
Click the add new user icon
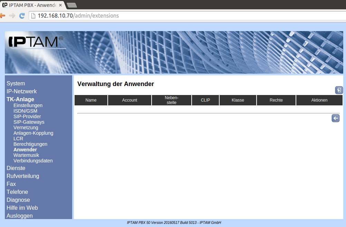[339, 90]
